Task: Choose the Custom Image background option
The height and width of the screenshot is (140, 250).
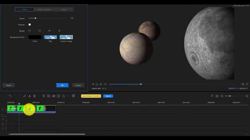Action: pos(66,37)
